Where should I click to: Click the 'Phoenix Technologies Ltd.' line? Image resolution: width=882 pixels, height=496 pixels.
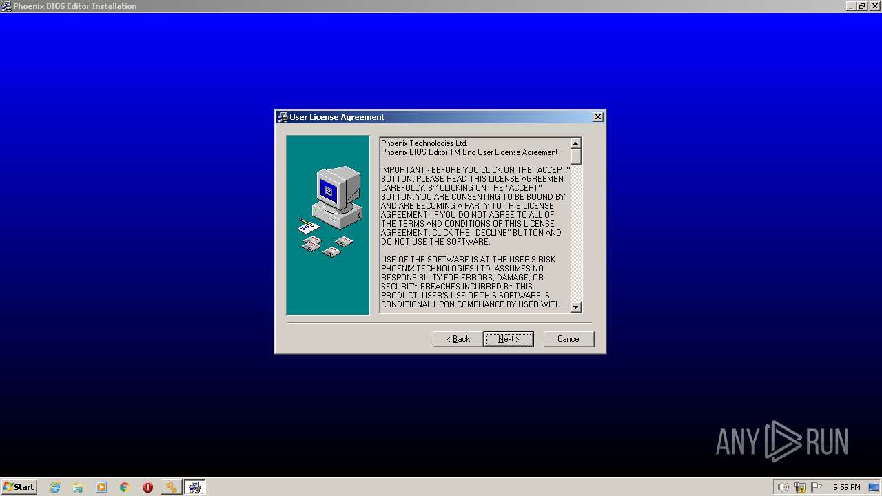tap(424, 143)
